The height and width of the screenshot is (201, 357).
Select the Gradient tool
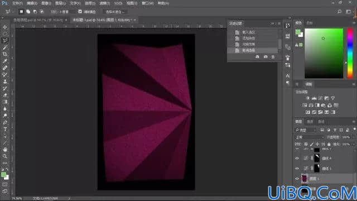pos(5,102)
